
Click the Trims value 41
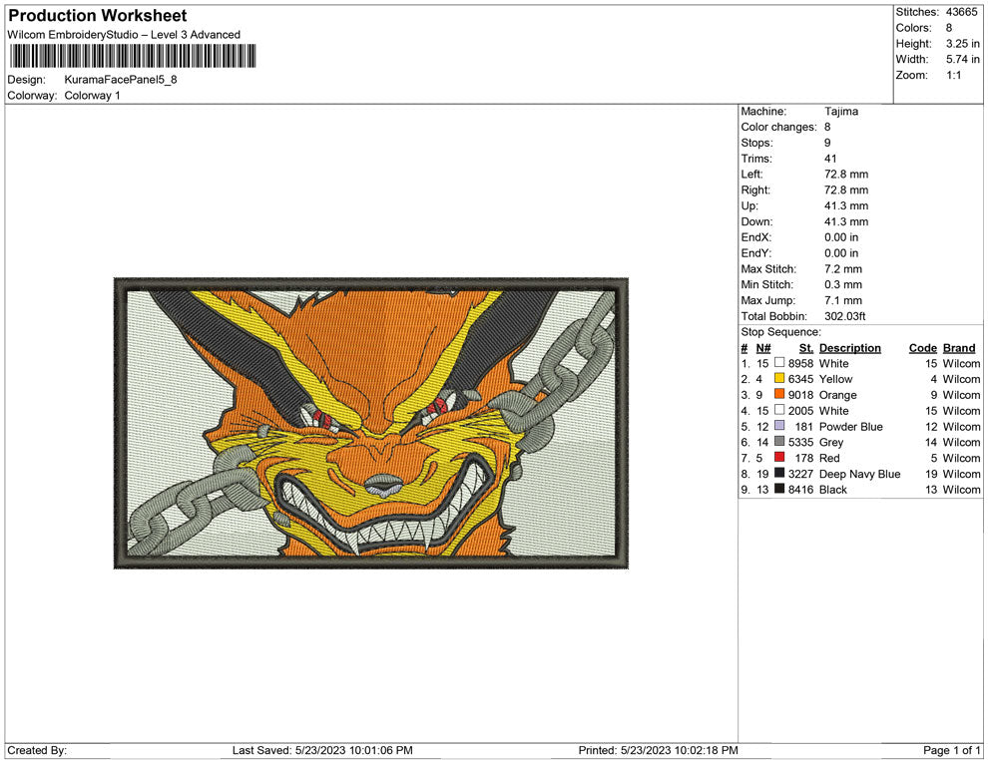click(830, 158)
